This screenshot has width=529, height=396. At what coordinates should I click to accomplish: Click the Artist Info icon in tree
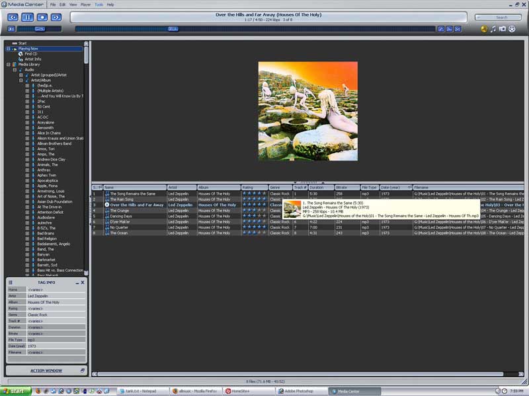[20, 59]
